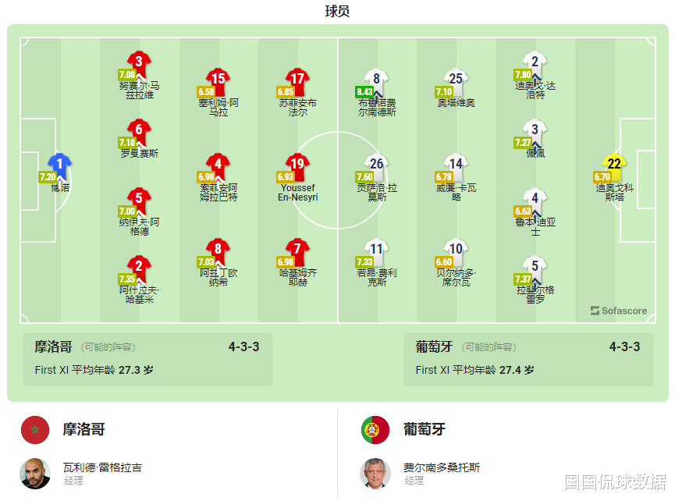Click the Sofascore logo on pitch
The height and width of the screenshot is (501, 675).
coord(619,311)
